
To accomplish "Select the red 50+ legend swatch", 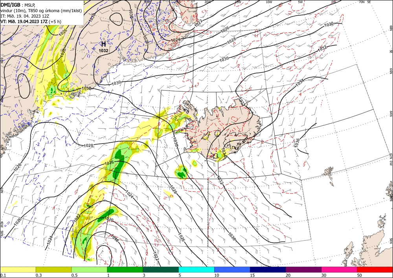I will pos(375,270).
